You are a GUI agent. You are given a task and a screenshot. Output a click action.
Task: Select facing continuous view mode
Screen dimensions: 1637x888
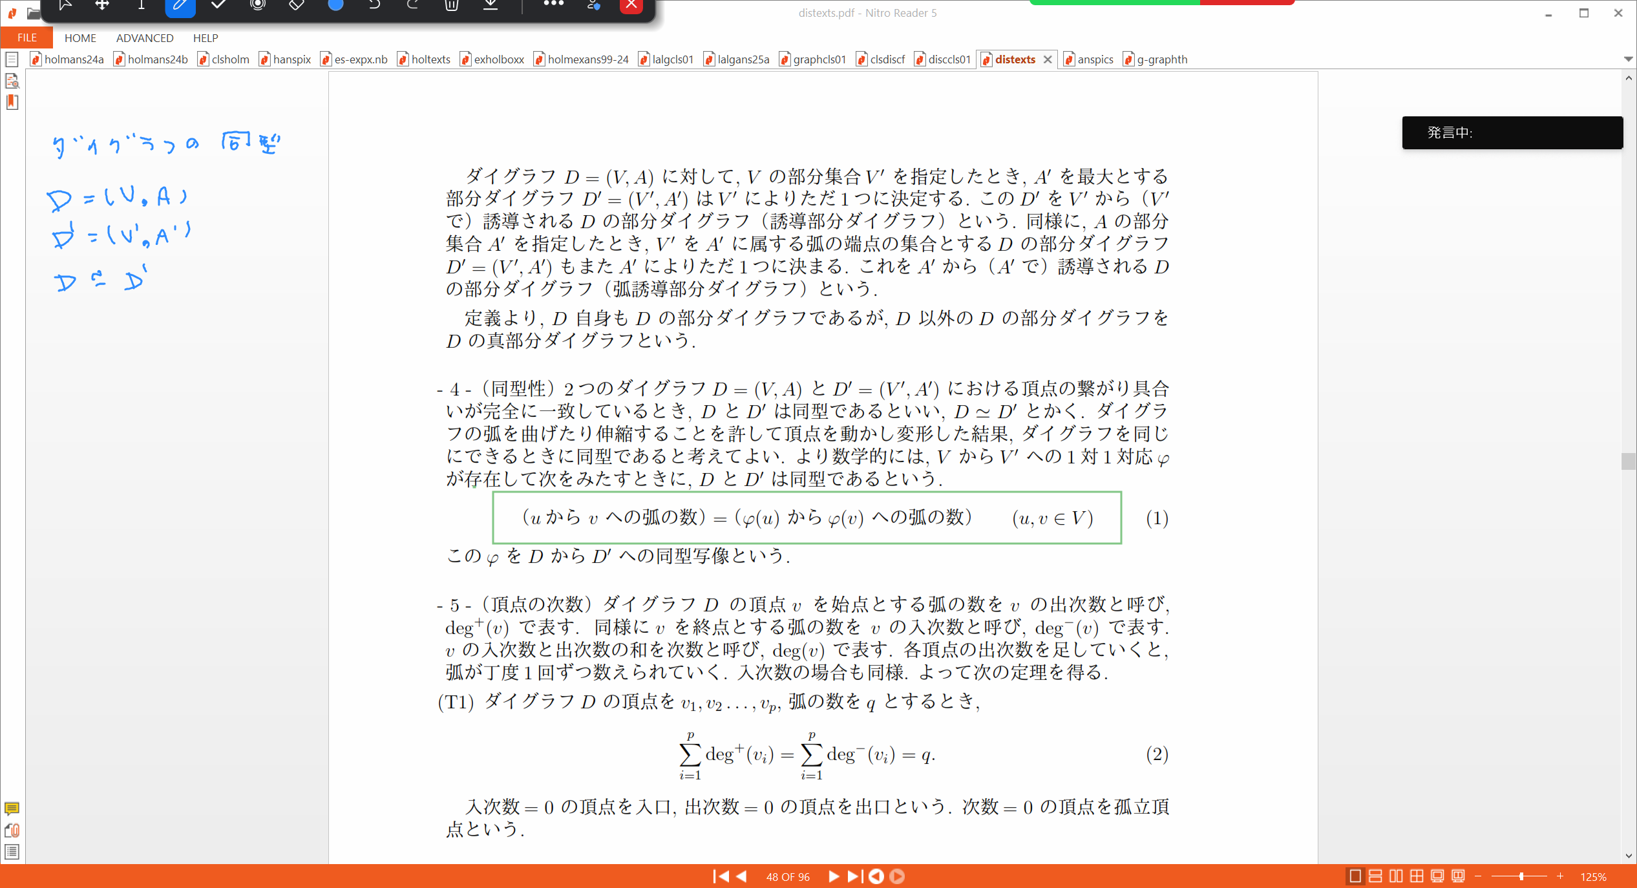[1417, 876]
